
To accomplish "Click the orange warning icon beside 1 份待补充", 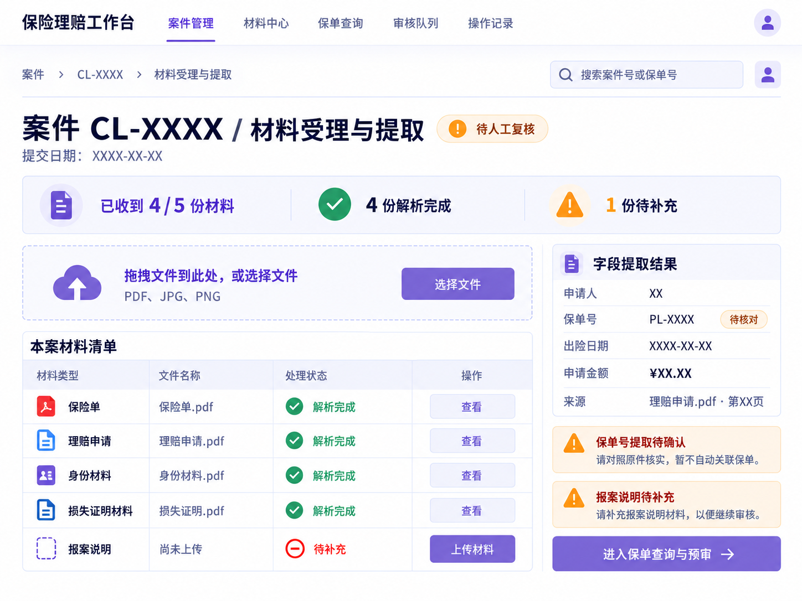I will pos(570,205).
